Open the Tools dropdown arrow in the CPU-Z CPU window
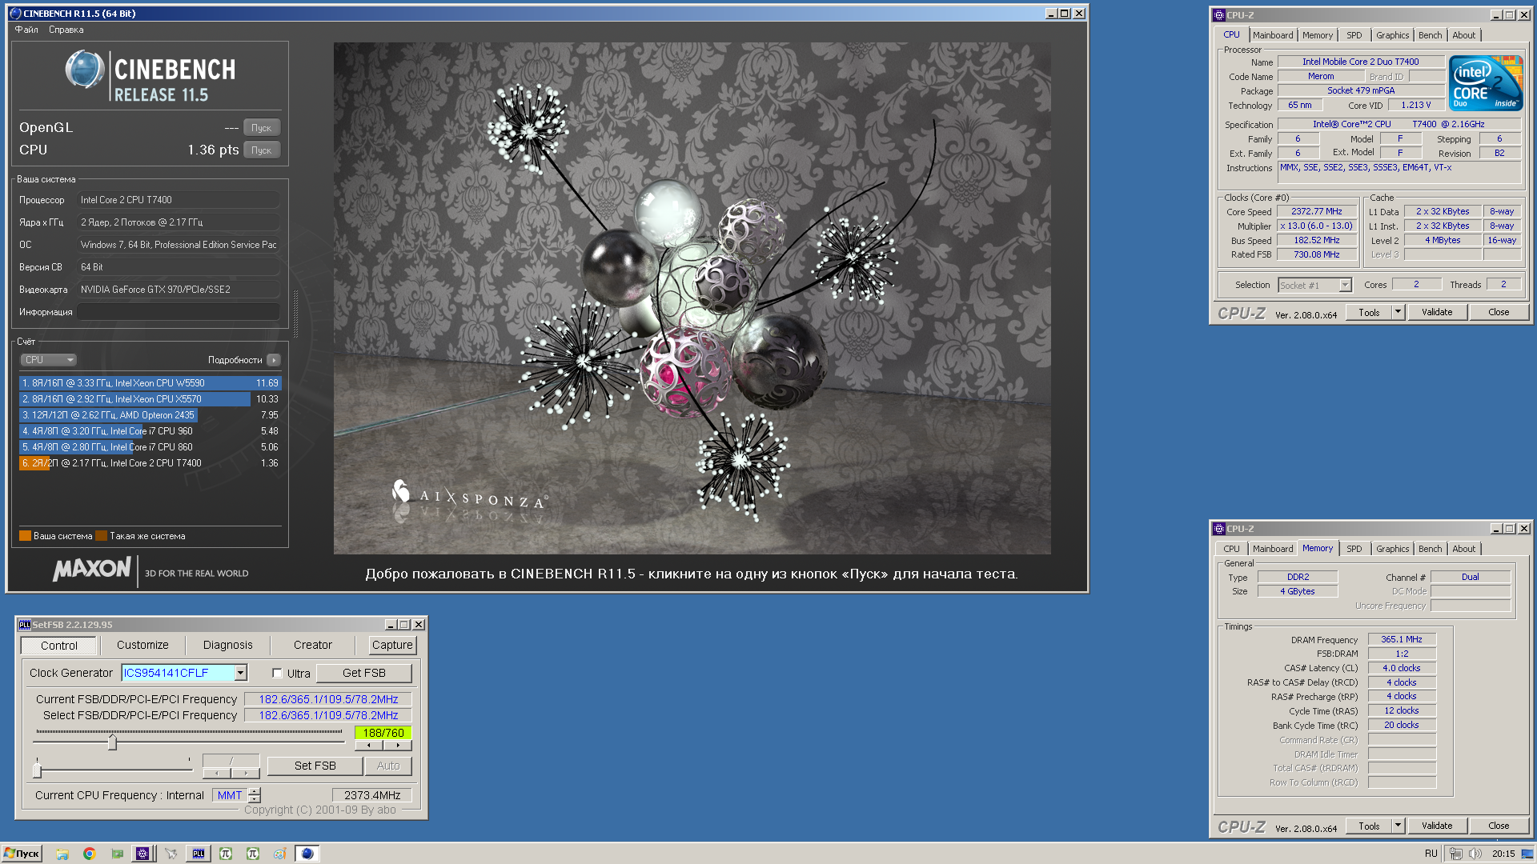 pos(1398,312)
